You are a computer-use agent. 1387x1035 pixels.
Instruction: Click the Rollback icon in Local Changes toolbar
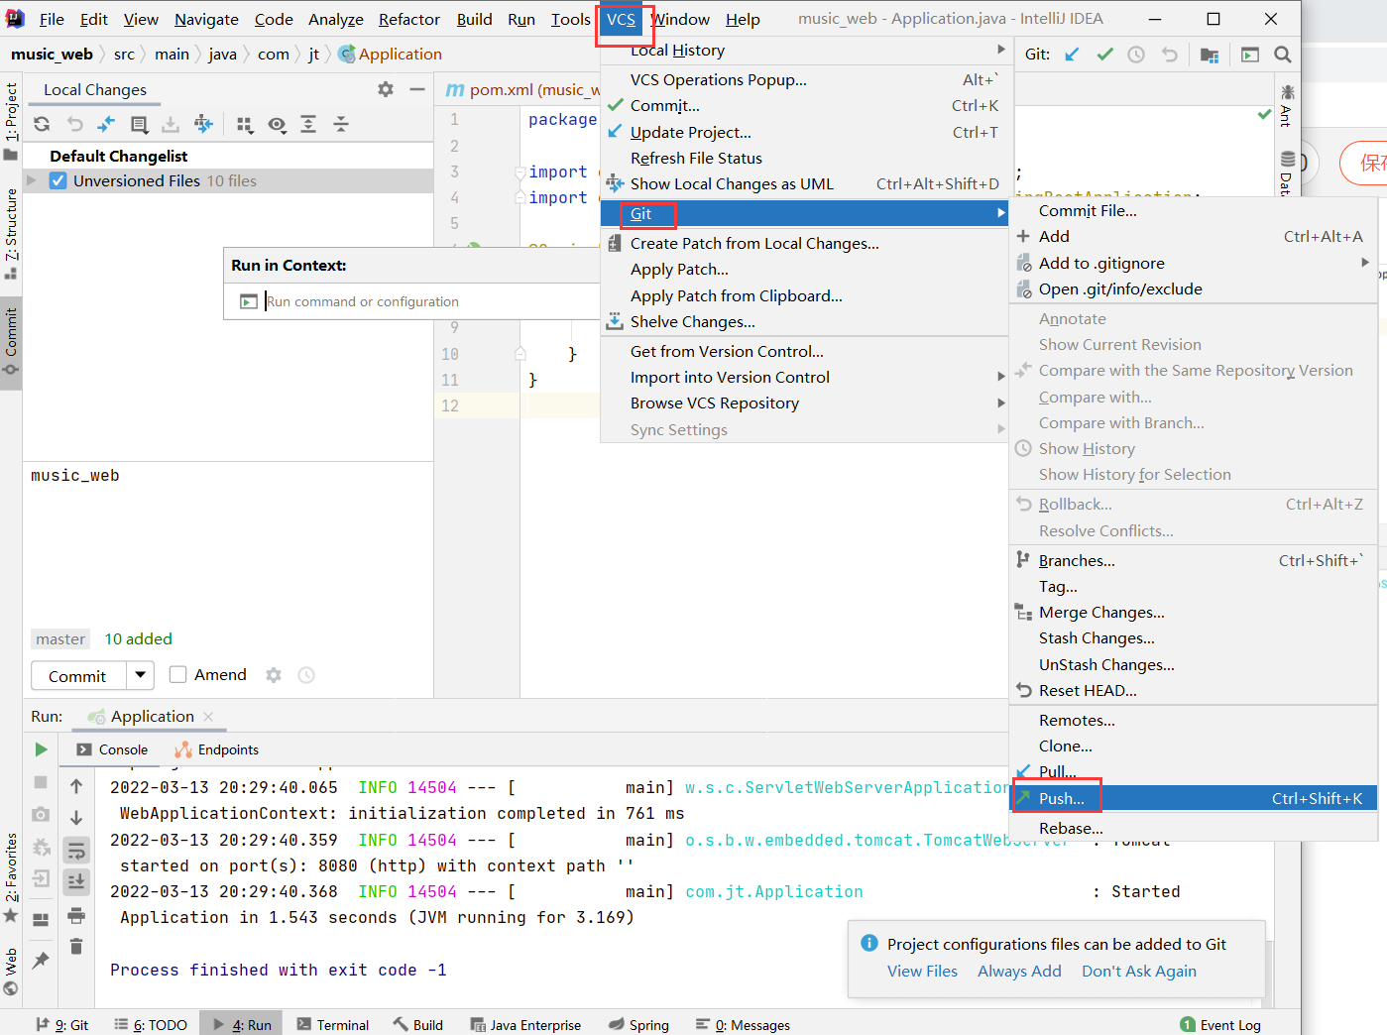coord(74,124)
